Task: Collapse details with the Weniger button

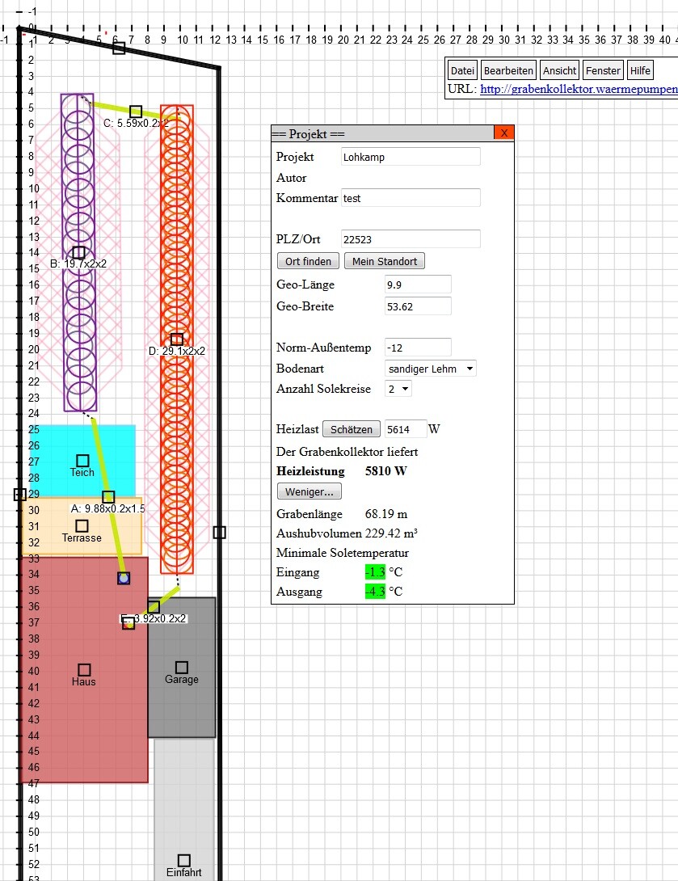Action: (x=310, y=491)
